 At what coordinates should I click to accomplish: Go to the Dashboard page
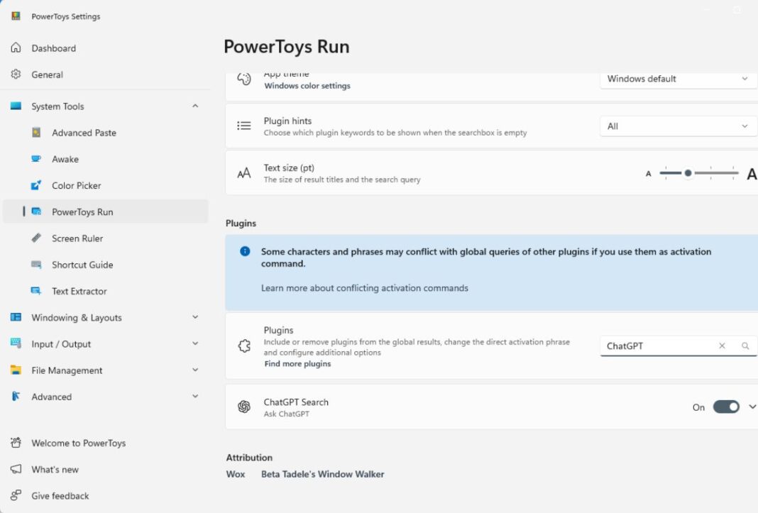coord(53,48)
